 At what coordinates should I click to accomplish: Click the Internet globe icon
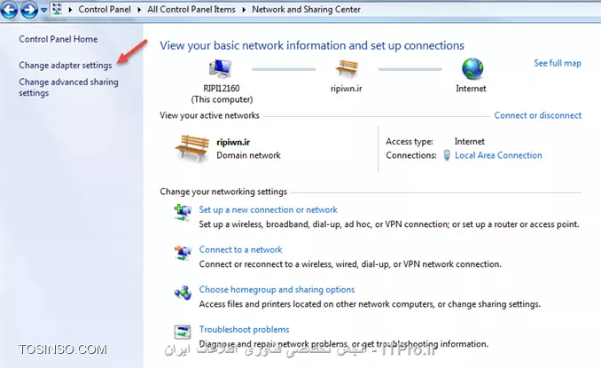[472, 69]
